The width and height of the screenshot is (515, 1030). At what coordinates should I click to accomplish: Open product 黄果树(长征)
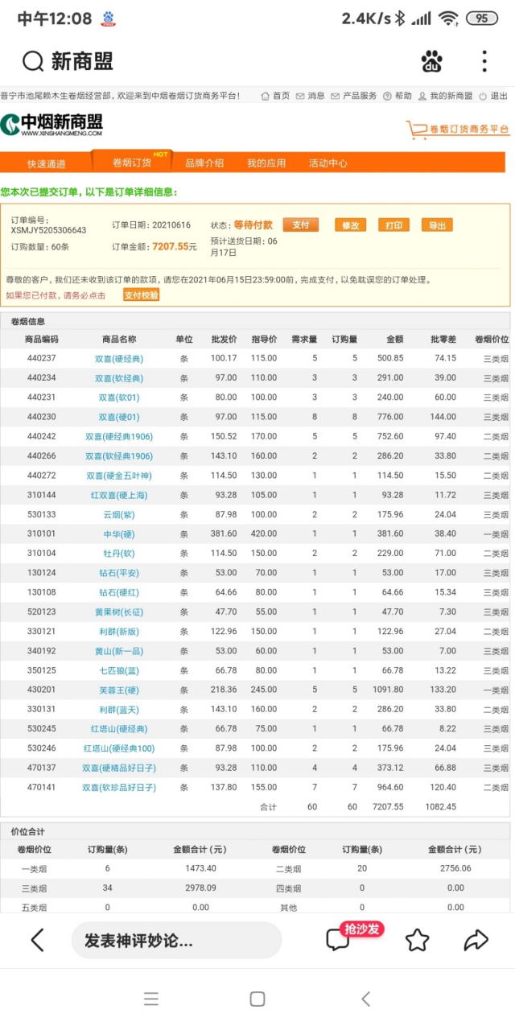[119, 612]
